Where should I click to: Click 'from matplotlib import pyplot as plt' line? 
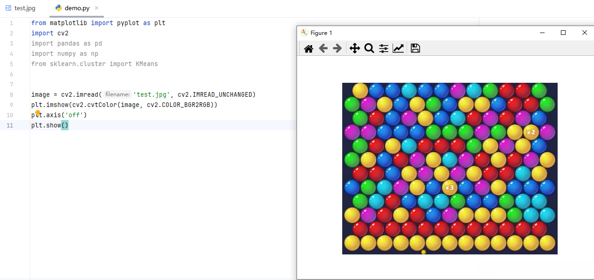98,23
